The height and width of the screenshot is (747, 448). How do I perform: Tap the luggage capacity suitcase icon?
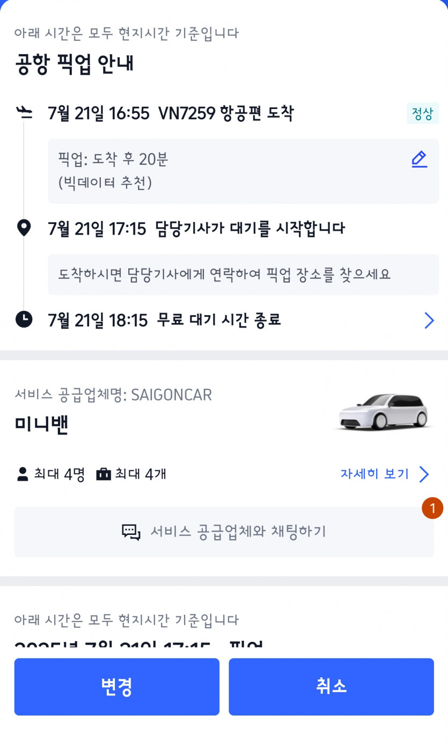click(x=103, y=474)
